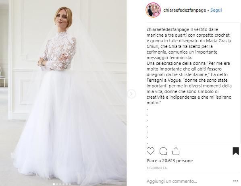Share the post using the upload arrow icon

(x=176, y=151)
